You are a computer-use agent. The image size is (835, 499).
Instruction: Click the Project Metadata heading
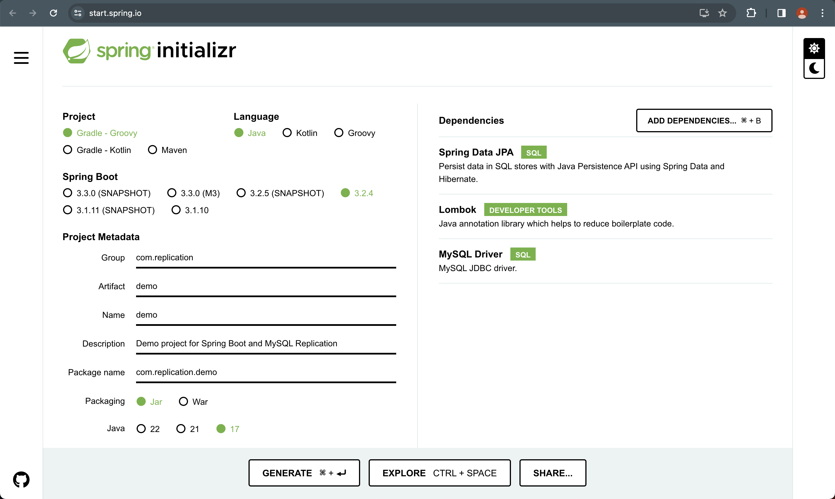pyautogui.click(x=101, y=237)
